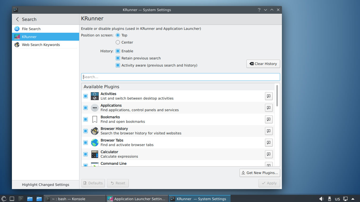This screenshot has height=202, width=360.
Task: Toggle the Activity aware checkbox
Action: (x=118, y=65)
